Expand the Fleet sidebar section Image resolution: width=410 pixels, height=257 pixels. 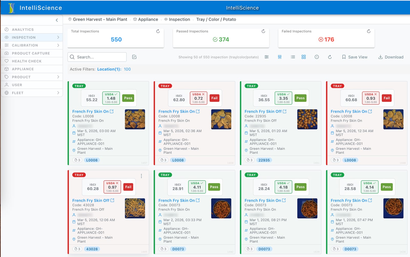[58, 93]
